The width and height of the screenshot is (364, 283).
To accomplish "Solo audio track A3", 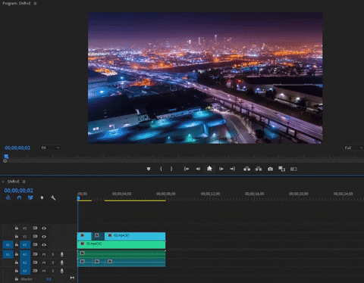I will pos(53,271).
